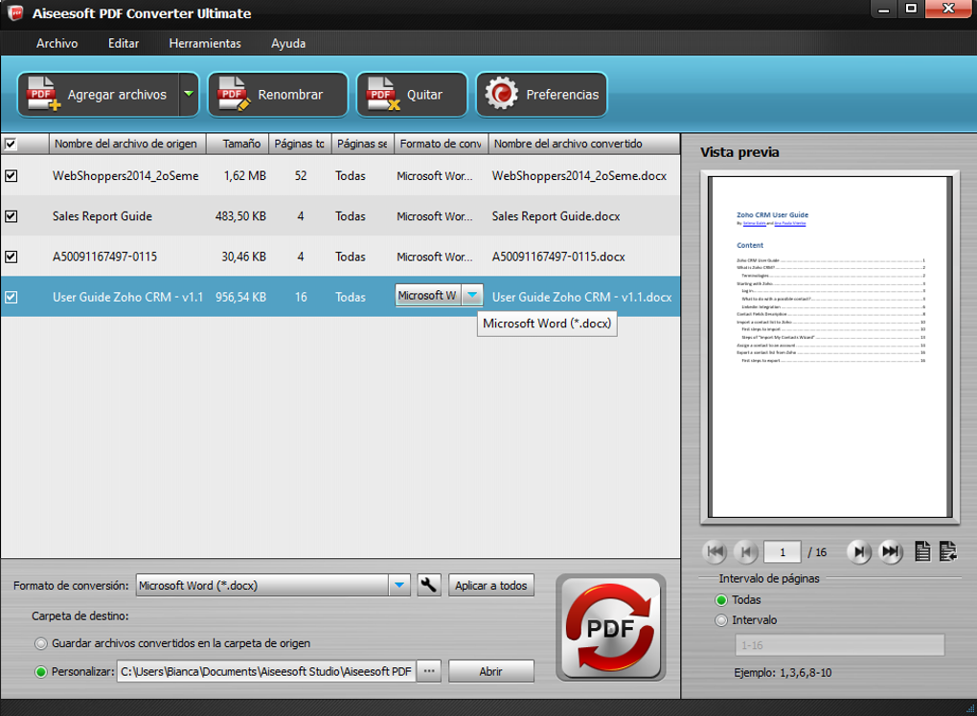The width and height of the screenshot is (977, 716).
Task: Click the page number field in preview
Action: 783,552
